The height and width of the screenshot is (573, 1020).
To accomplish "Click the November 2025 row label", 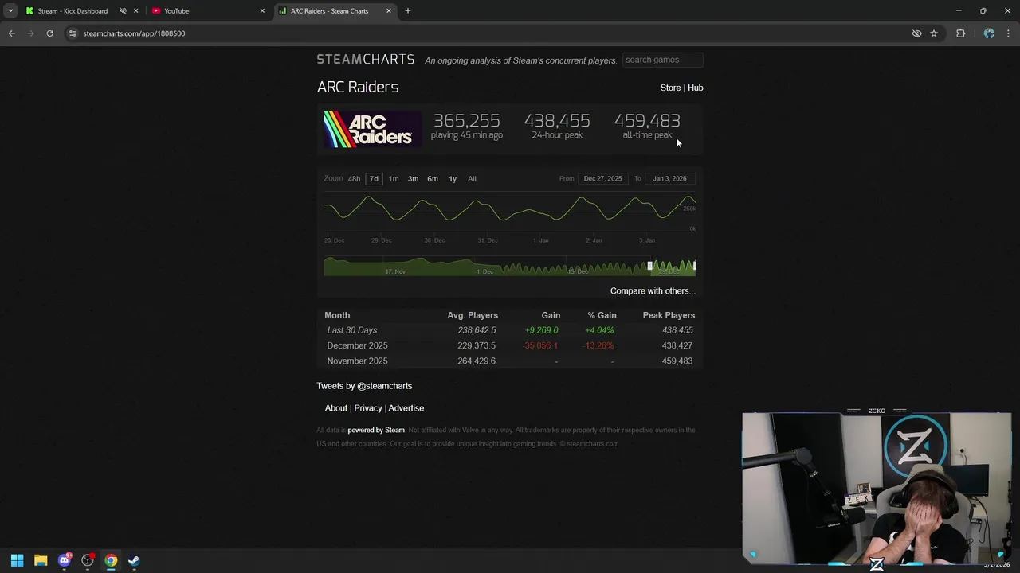I will (x=357, y=361).
